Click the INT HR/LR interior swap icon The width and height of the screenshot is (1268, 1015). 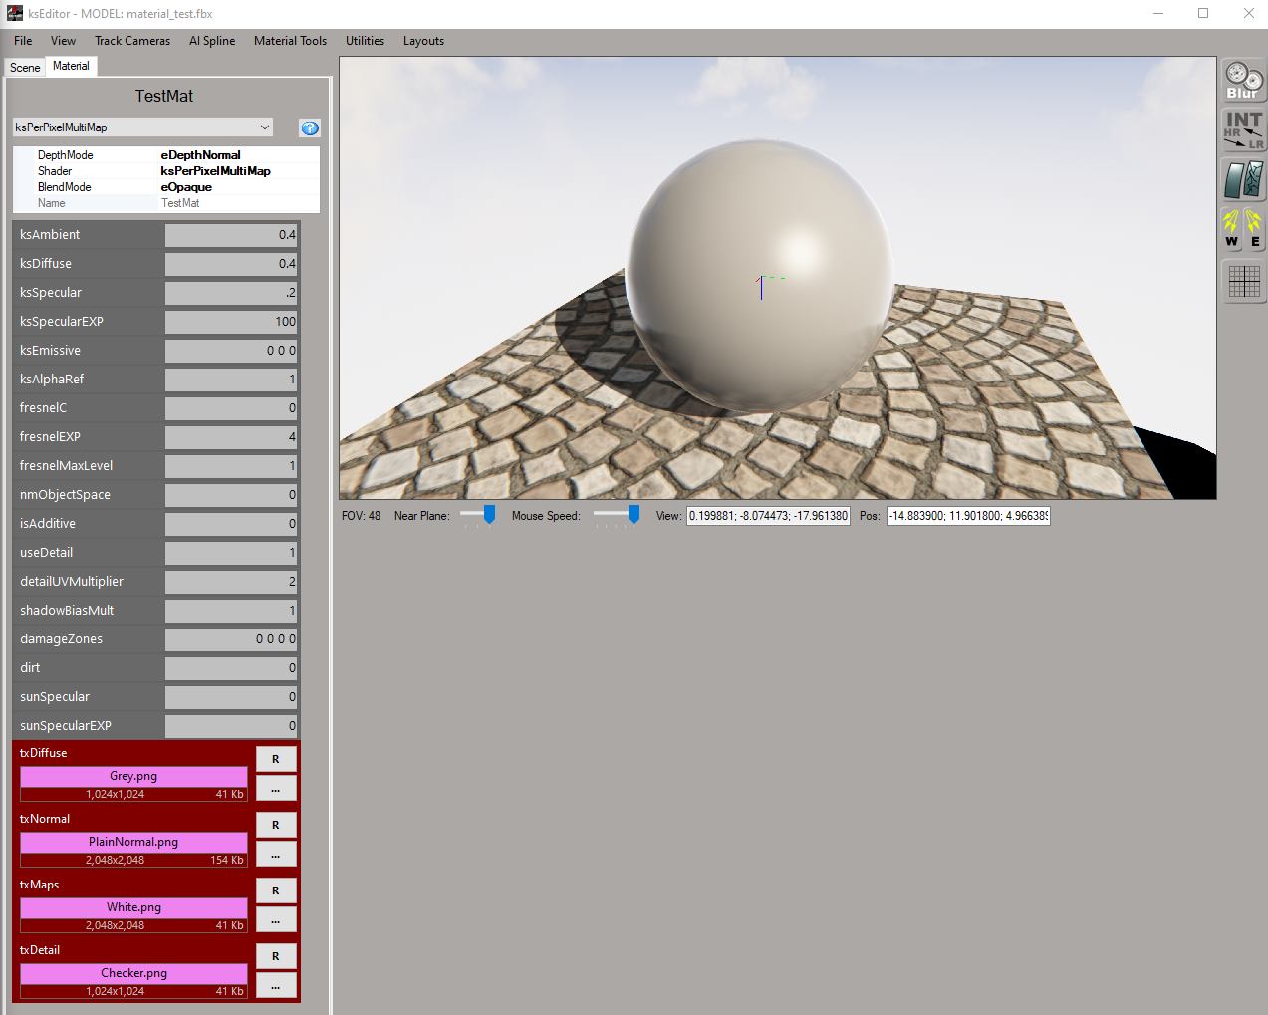coord(1243,129)
